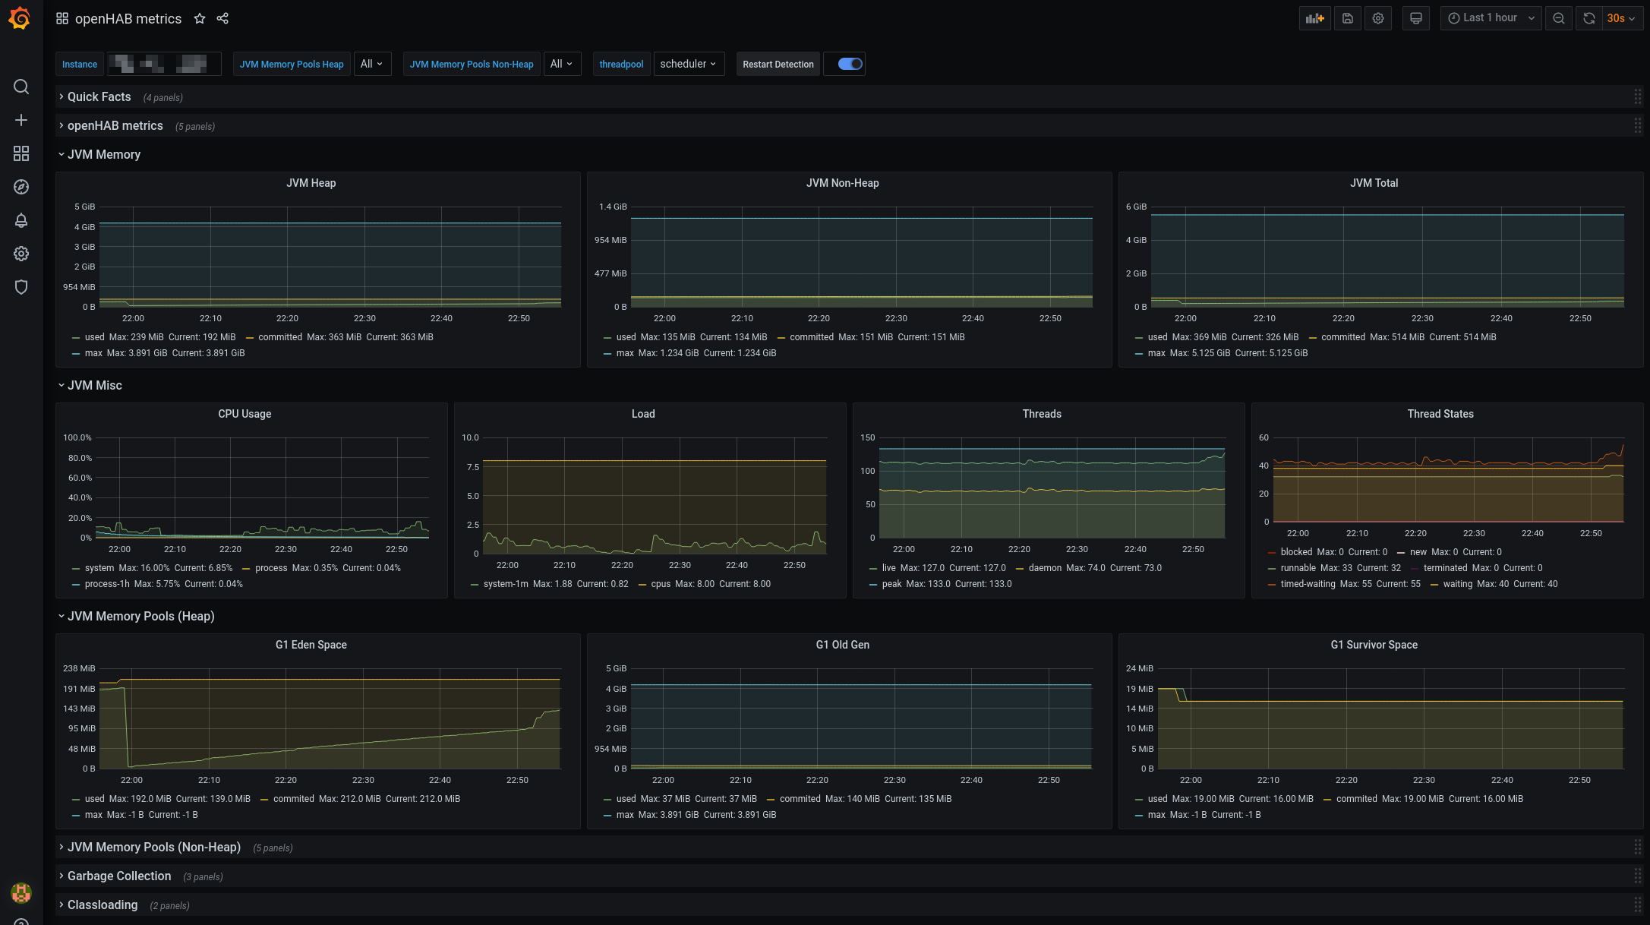Image resolution: width=1650 pixels, height=925 pixels.
Task: Add a new panel to the dashboard
Action: pos(1314,17)
